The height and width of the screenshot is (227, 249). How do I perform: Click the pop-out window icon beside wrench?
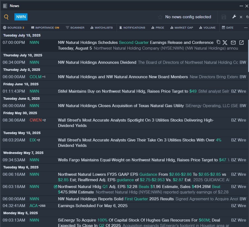pyautogui.click(x=247, y=17)
